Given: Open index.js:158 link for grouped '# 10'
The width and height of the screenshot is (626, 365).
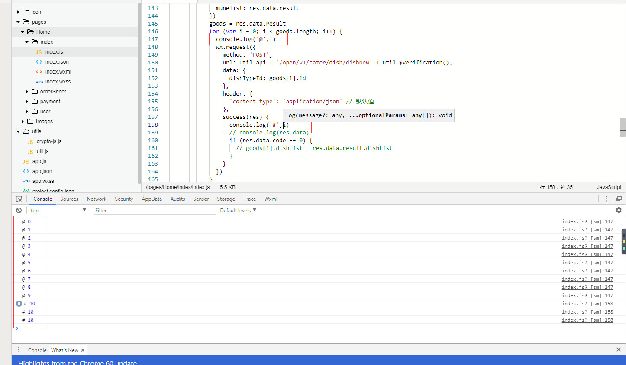Looking at the screenshot, I should pos(587,304).
